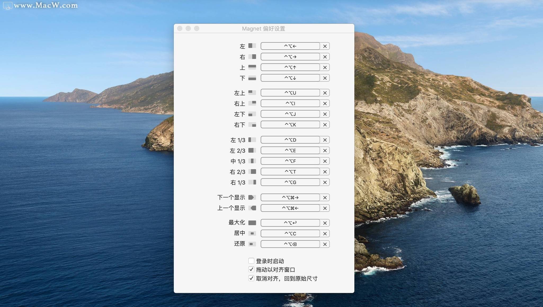Clear the 左 (left half) shortcut
543x307 pixels.
325,46
